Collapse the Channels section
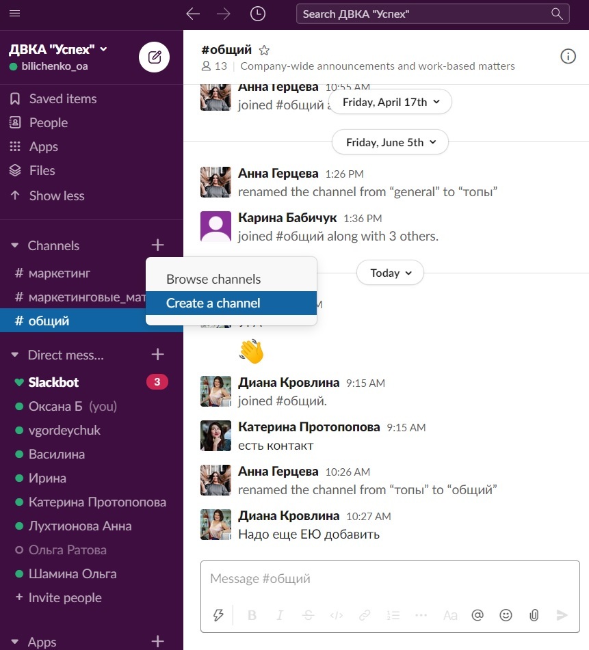Image resolution: width=589 pixels, height=650 pixels. click(x=15, y=245)
